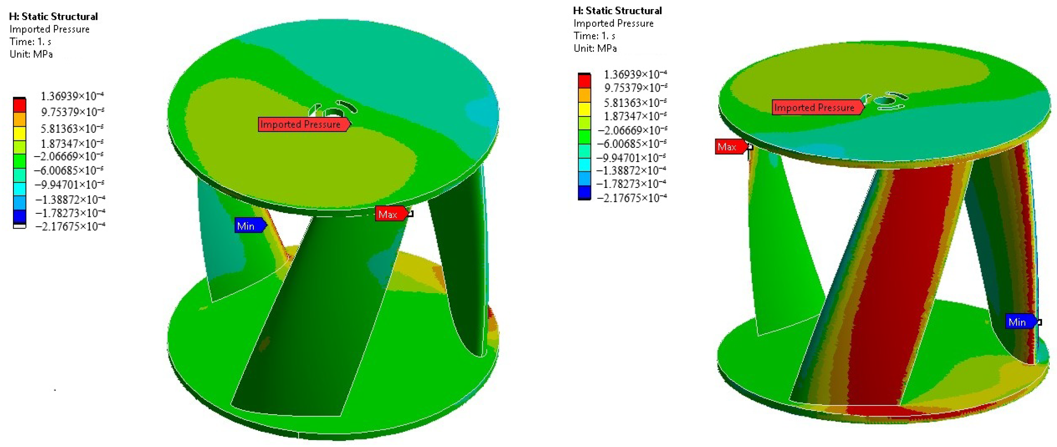This screenshot has height=447, width=1057.
Task: Click the Time: 1. s text on right
Action: click(x=594, y=36)
